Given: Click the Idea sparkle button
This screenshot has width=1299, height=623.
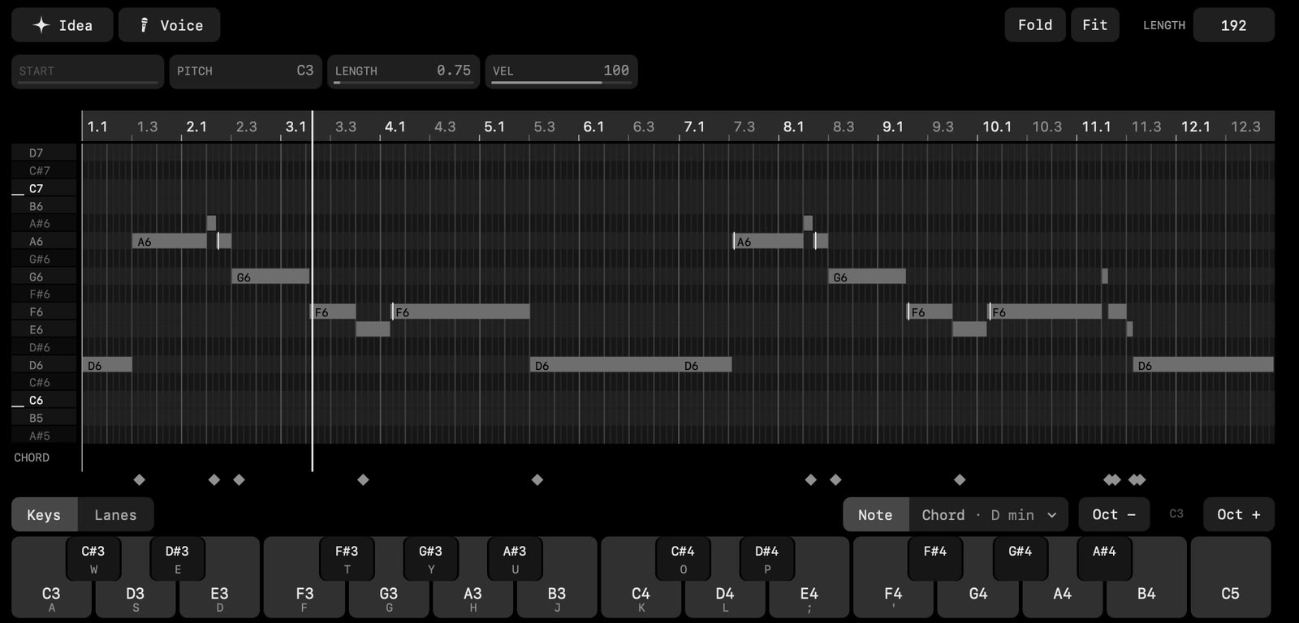Looking at the screenshot, I should pos(63,25).
